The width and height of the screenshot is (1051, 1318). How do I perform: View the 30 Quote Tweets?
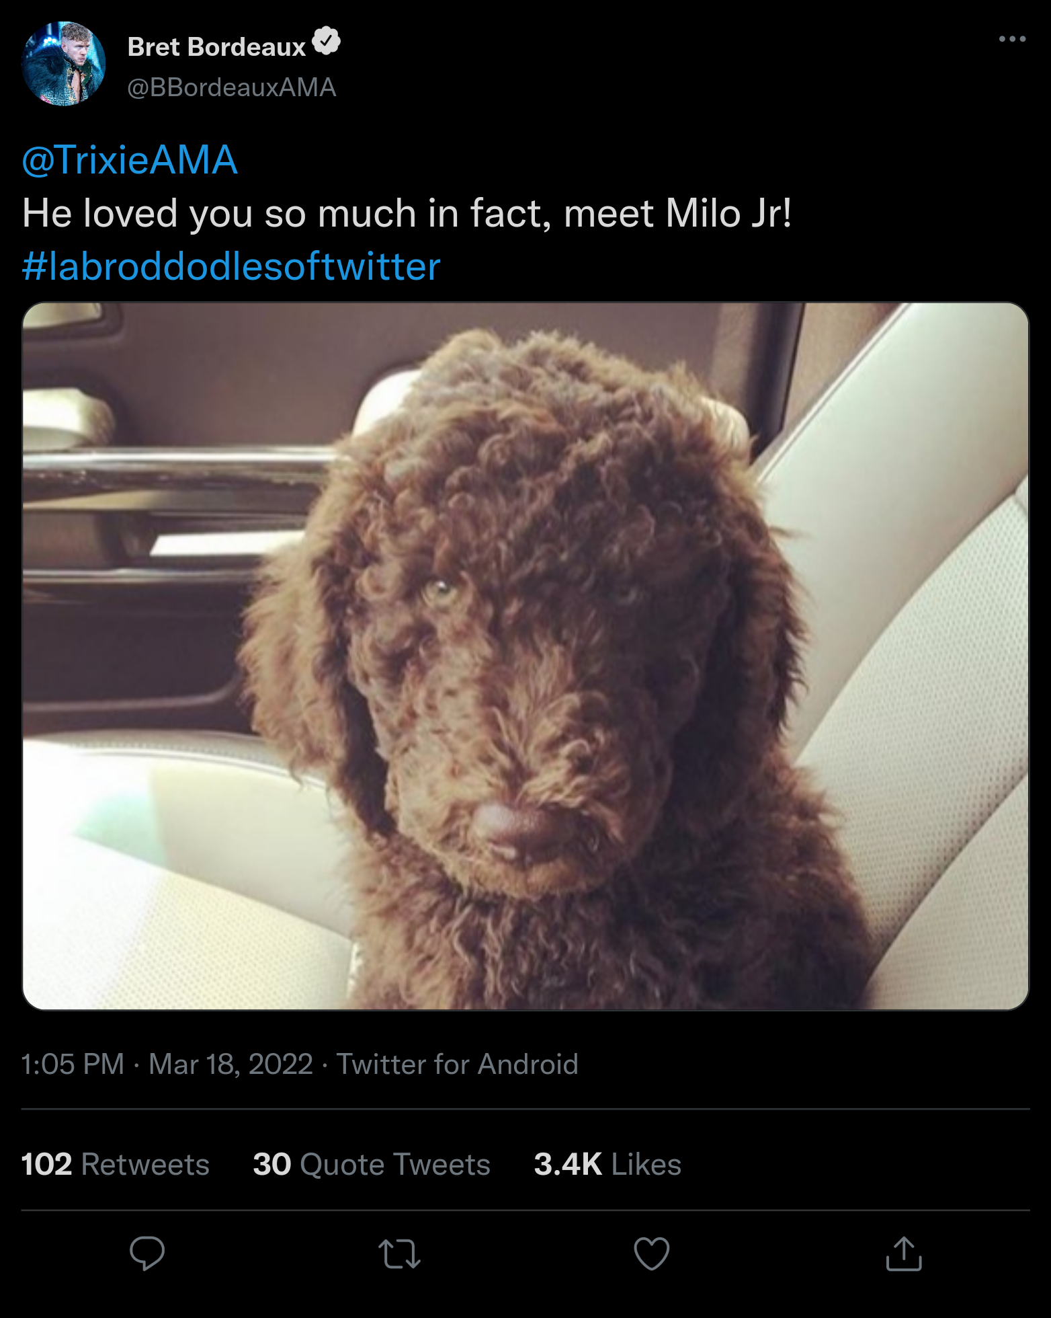click(x=371, y=1164)
